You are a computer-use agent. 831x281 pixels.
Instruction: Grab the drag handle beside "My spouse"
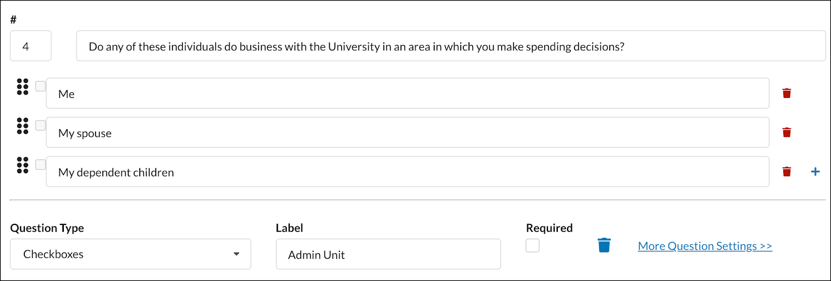click(x=22, y=126)
